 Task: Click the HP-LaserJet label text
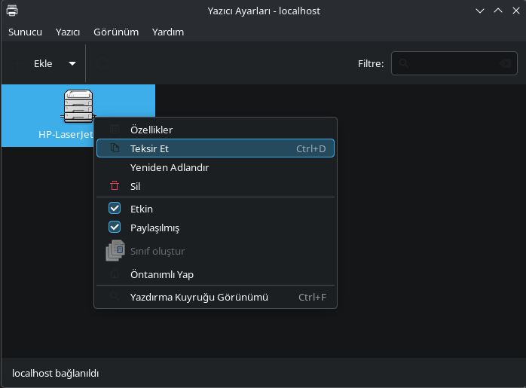[x=66, y=134]
